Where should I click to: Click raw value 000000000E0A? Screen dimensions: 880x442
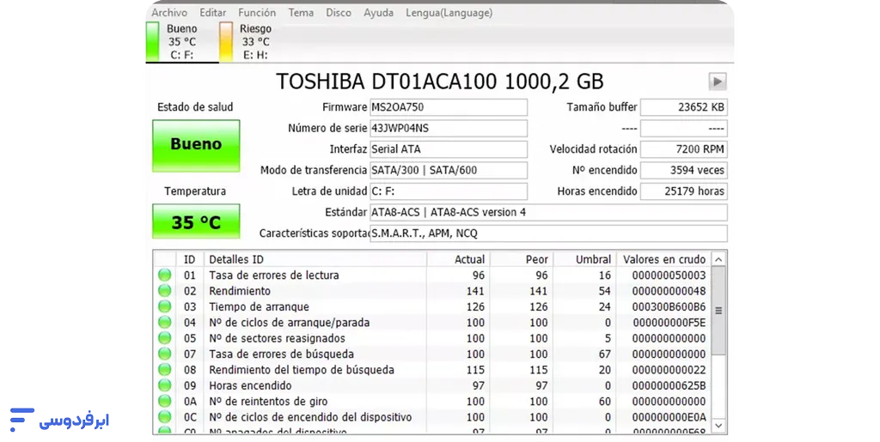tap(669, 417)
